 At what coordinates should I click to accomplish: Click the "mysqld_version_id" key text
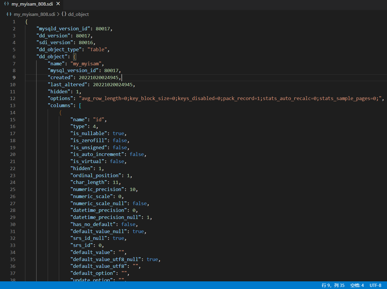click(x=63, y=29)
